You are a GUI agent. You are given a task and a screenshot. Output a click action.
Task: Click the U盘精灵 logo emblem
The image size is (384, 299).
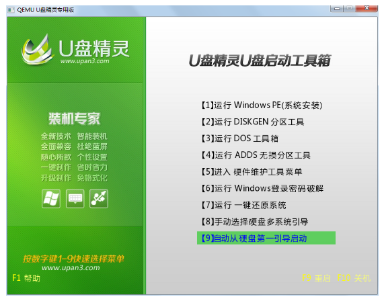tap(37, 50)
